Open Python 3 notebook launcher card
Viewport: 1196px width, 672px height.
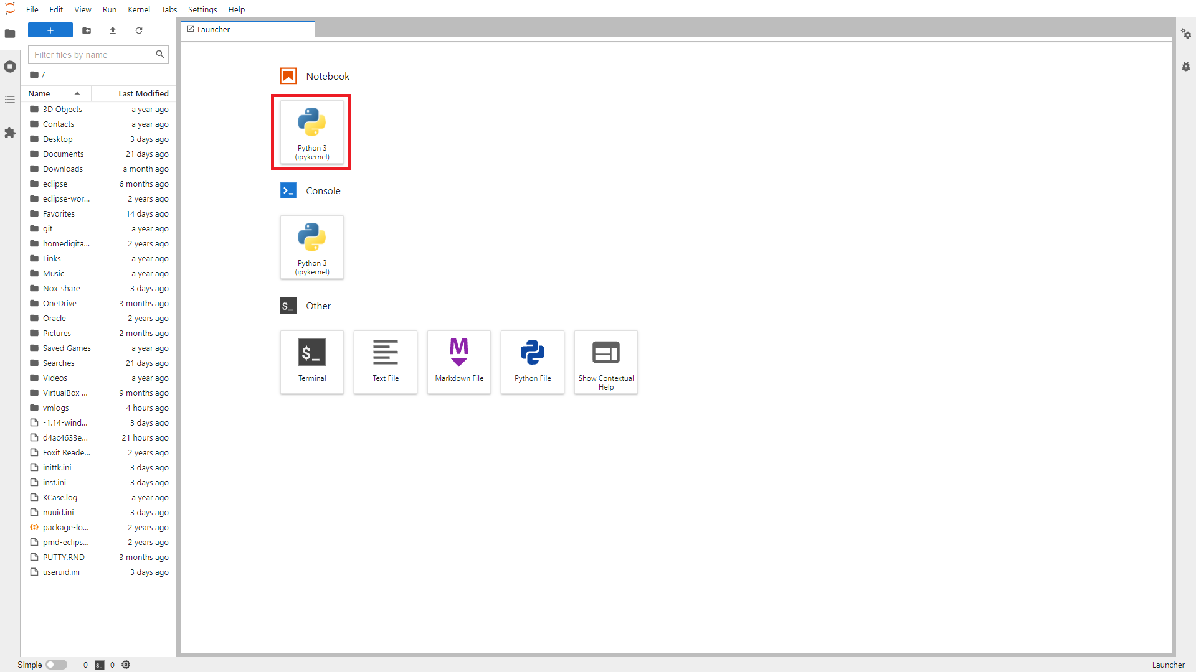[x=311, y=132]
